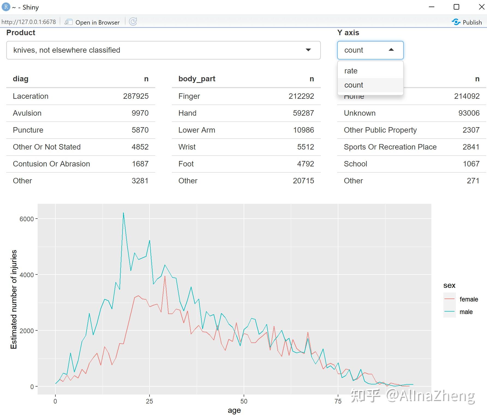Click Laceration row in diag table
Viewport: 487px width, 418px height.
tap(81, 96)
